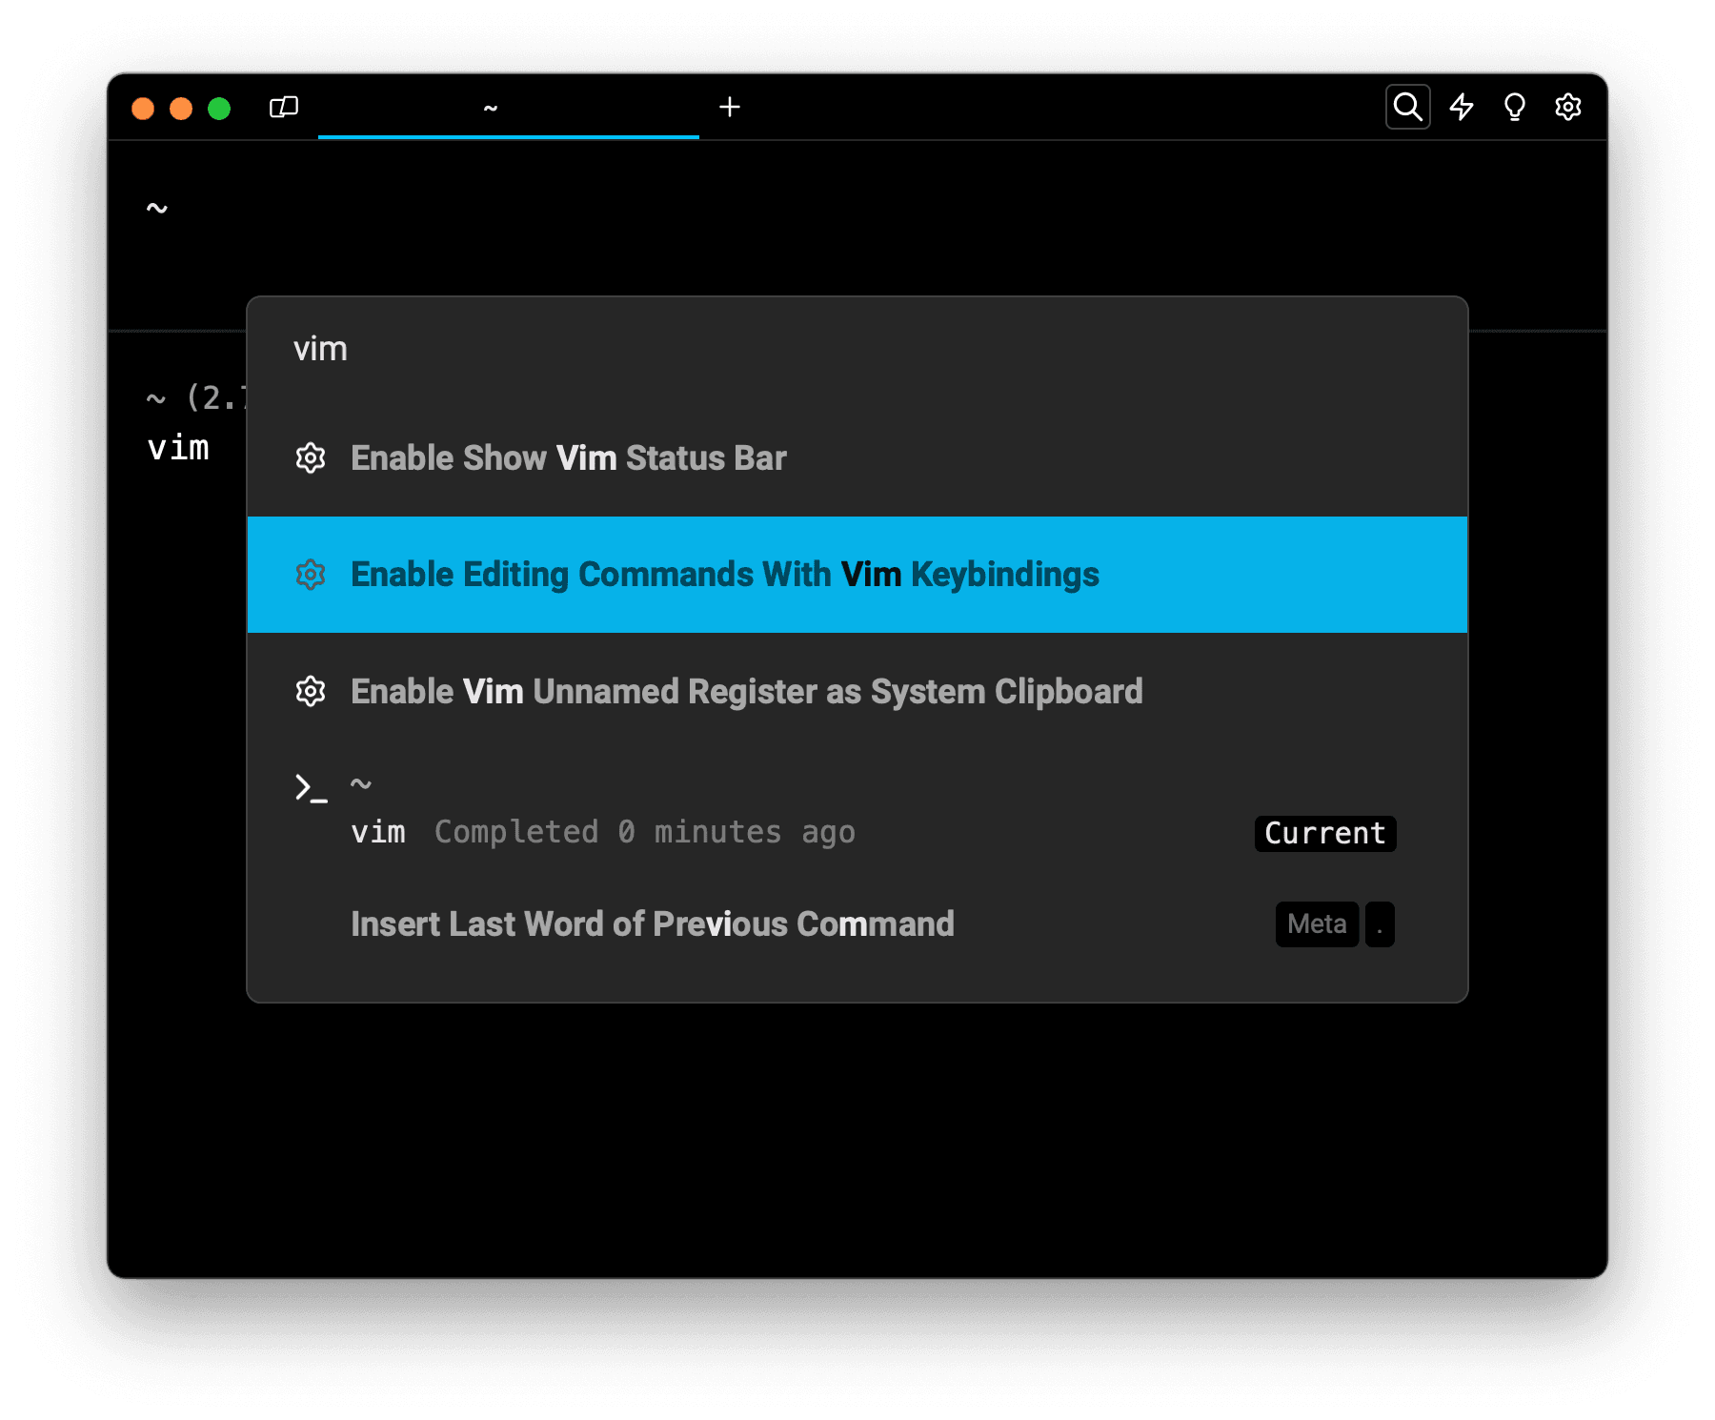1715x1420 pixels.
Task: Enable Editing Commands With Vim Keybindings
Action: [724, 575]
